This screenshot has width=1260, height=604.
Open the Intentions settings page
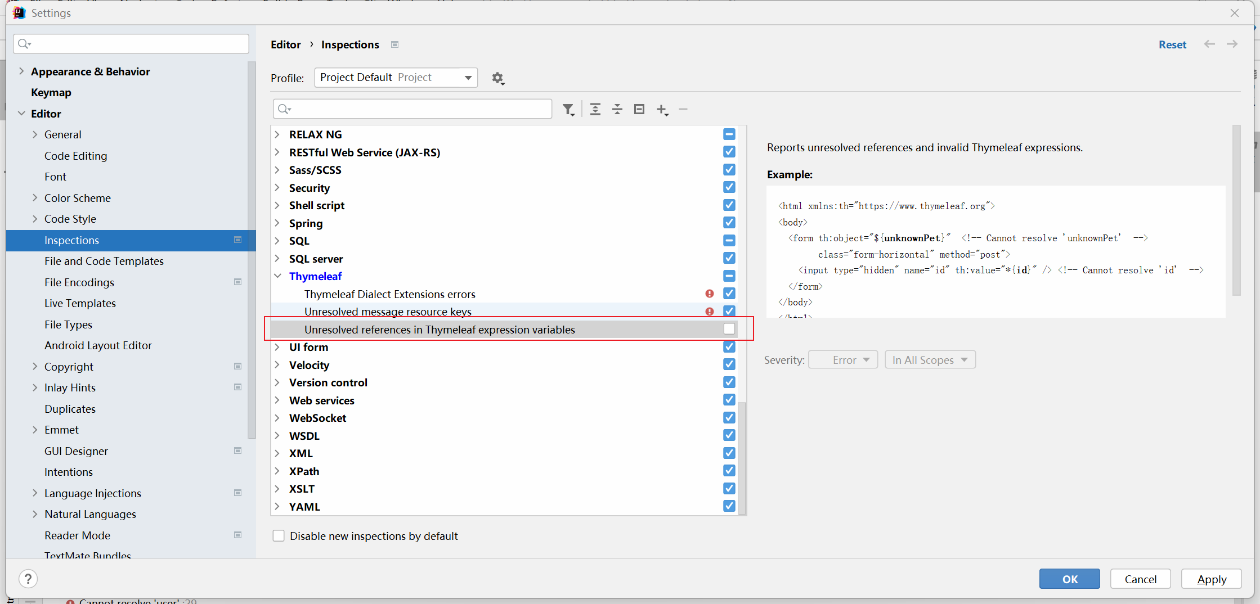69,472
